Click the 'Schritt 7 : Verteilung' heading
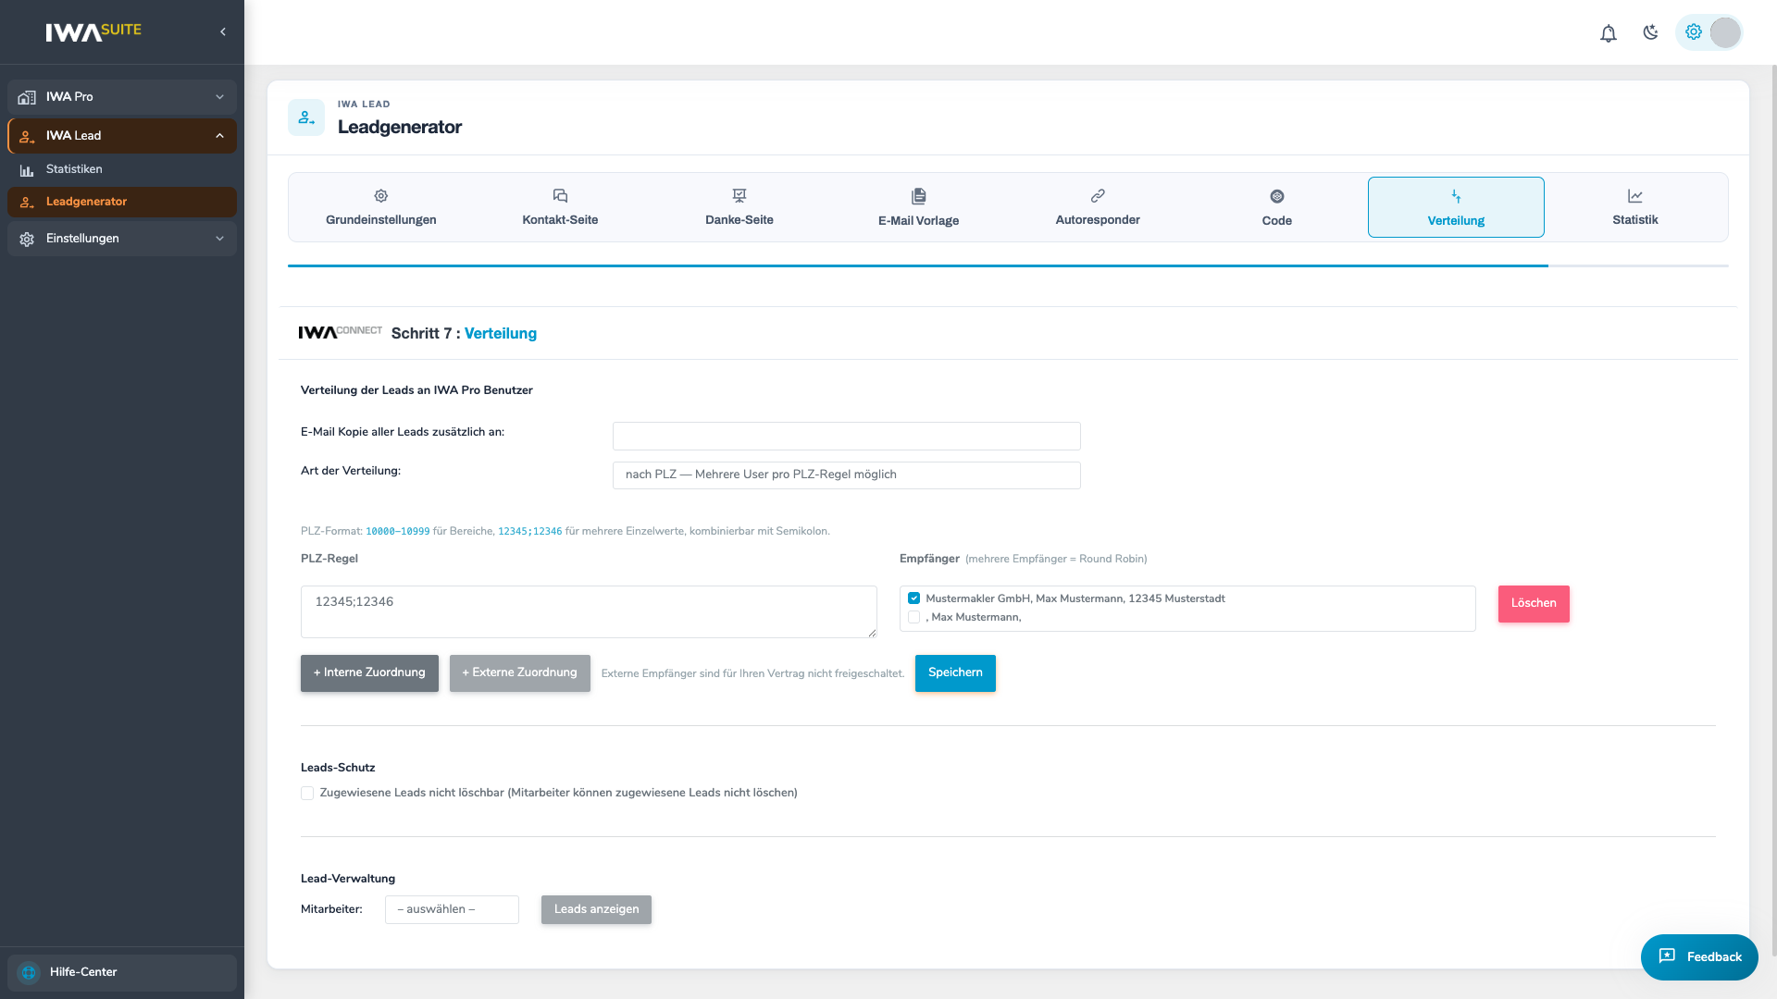 (464, 334)
